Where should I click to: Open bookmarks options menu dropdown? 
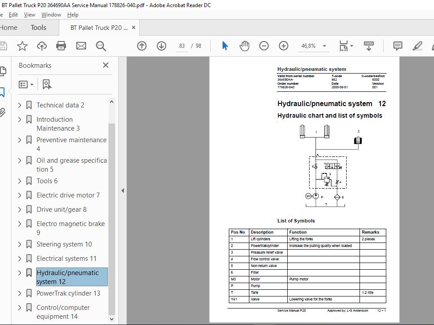coord(26,84)
